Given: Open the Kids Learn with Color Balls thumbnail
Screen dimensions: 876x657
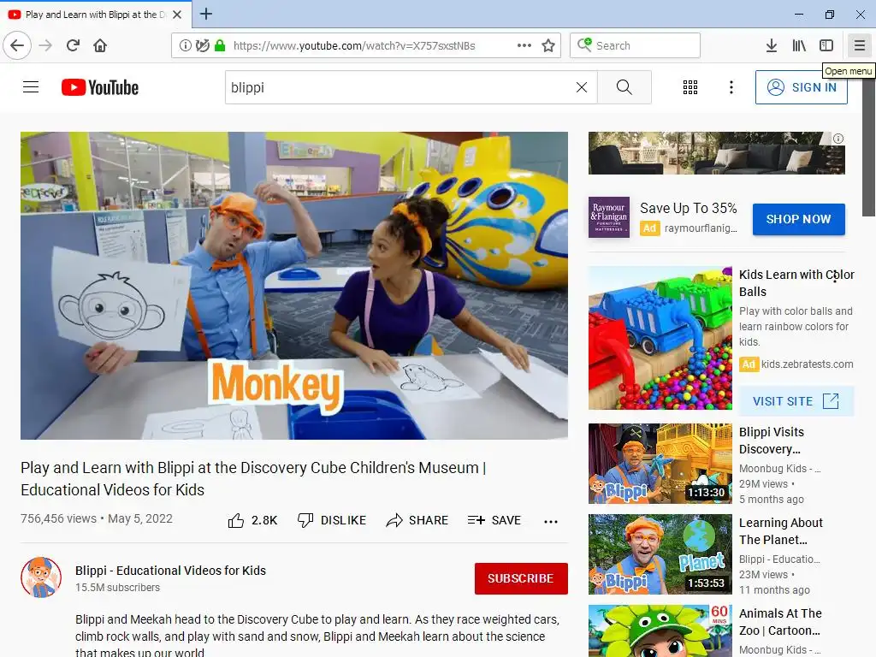Looking at the screenshot, I should point(660,338).
